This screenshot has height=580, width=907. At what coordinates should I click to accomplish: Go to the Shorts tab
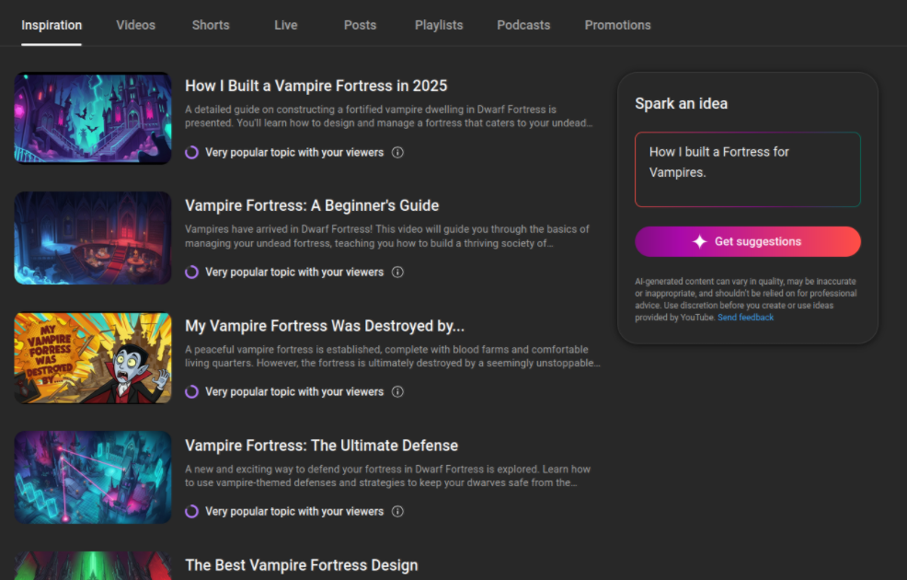click(x=211, y=26)
